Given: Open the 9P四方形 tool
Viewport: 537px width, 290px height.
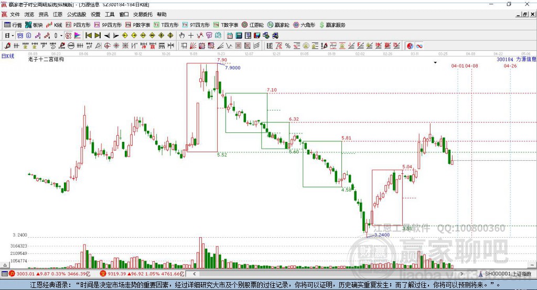Looking at the screenshot, I should coord(108,25).
